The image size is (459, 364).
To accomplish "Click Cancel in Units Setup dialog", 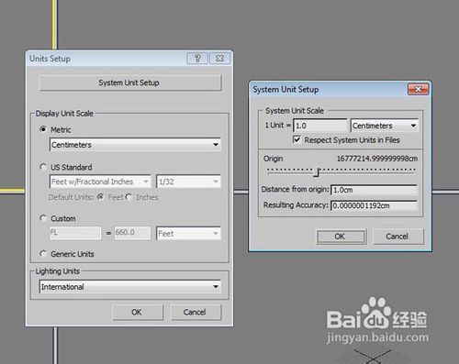I will pos(196,312).
